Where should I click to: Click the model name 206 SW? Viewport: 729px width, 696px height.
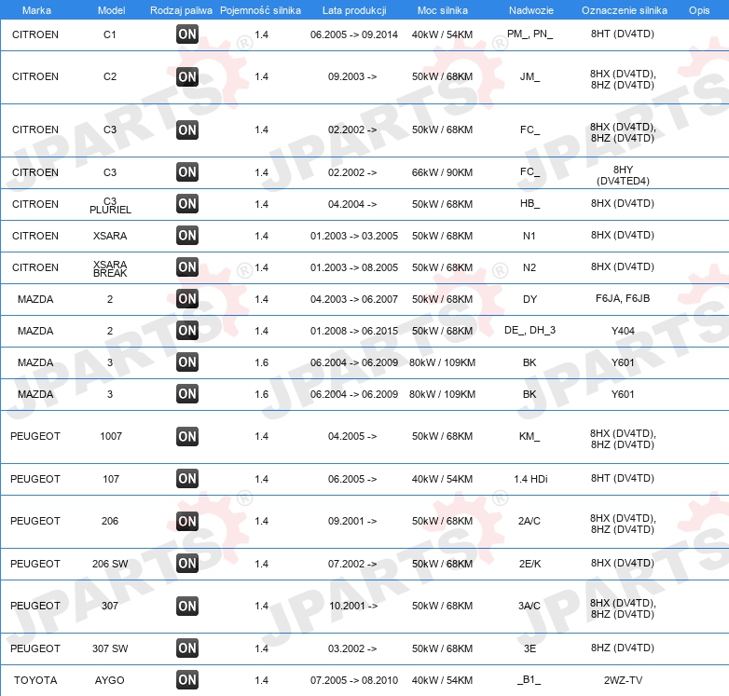point(110,564)
